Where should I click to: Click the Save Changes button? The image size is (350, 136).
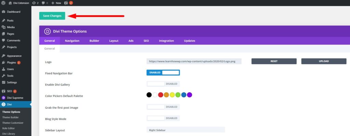52,16
